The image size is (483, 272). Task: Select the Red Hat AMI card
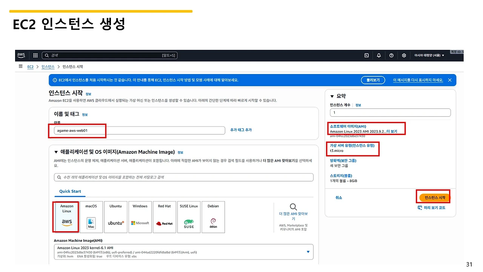point(164,217)
